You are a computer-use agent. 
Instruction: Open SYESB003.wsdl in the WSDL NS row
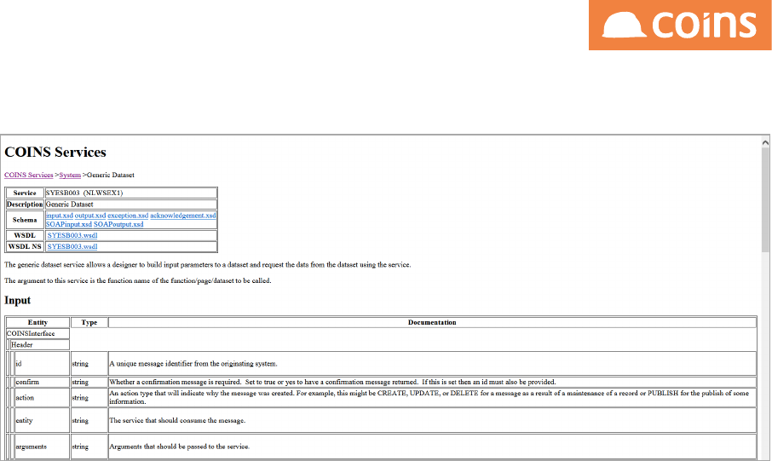[72, 246]
